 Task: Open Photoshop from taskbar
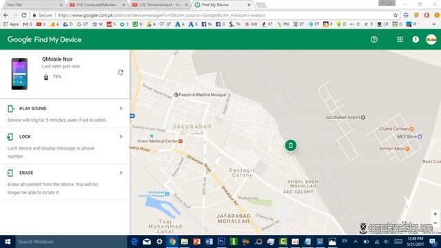pos(221,242)
